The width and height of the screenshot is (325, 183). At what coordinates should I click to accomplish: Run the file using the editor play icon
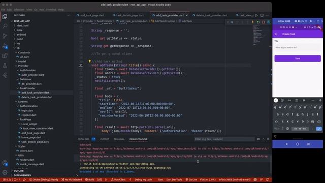click(x=256, y=15)
